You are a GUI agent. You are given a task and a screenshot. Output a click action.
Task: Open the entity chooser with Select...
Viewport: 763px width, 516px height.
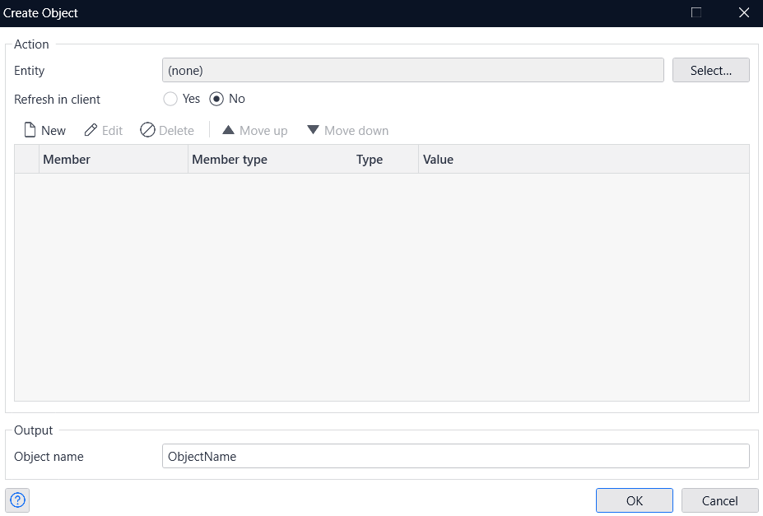point(710,71)
